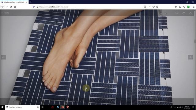Close the image lightbox viewer
Viewport: 196px width, 110px height.
(x=190, y=13)
